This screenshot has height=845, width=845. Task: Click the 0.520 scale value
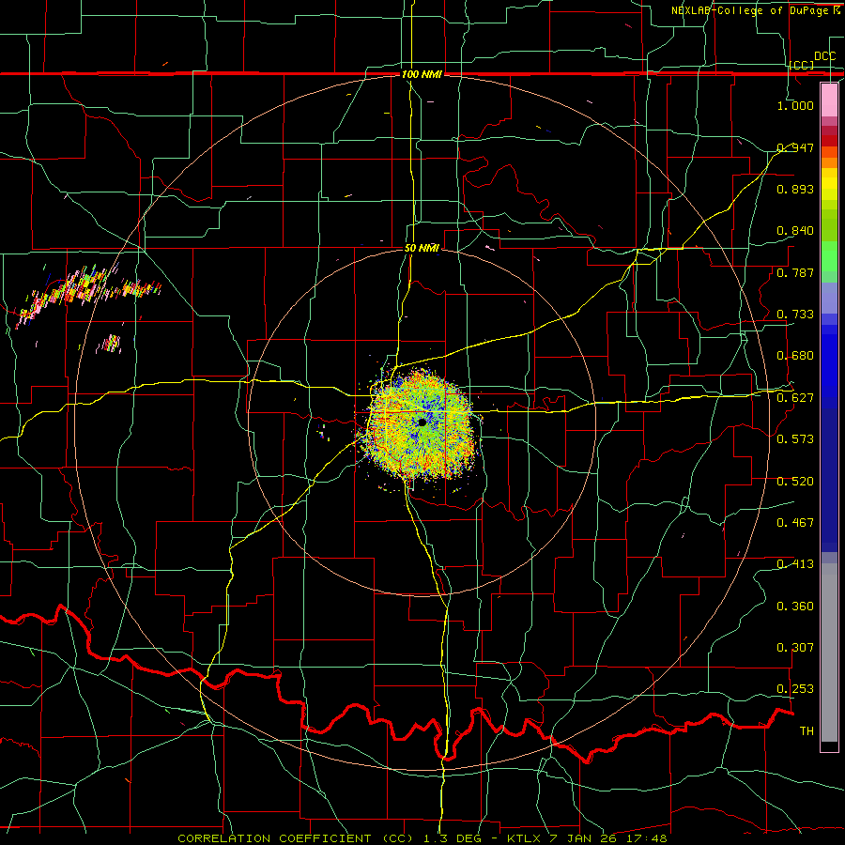(x=795, y=482)
